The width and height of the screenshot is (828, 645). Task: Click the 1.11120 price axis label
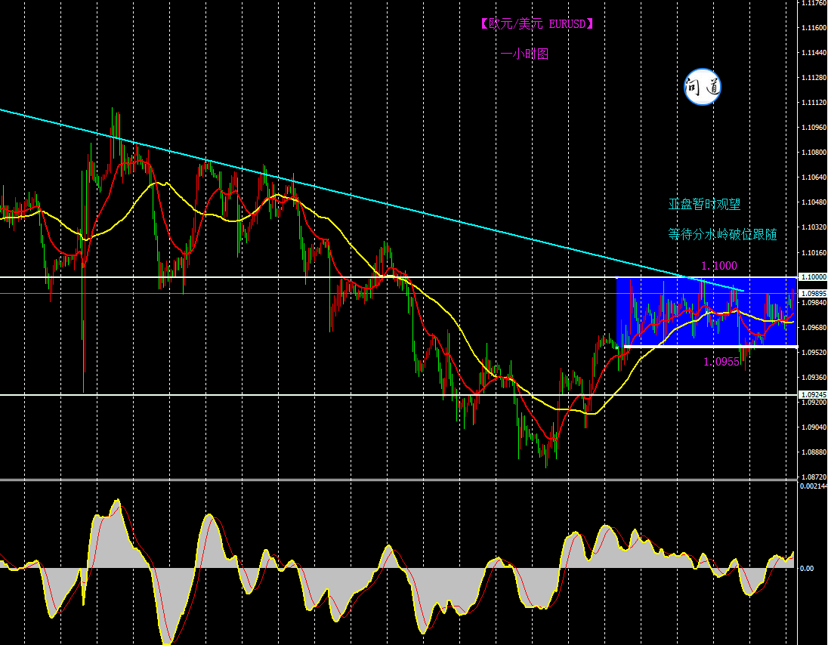pos(812,102)
